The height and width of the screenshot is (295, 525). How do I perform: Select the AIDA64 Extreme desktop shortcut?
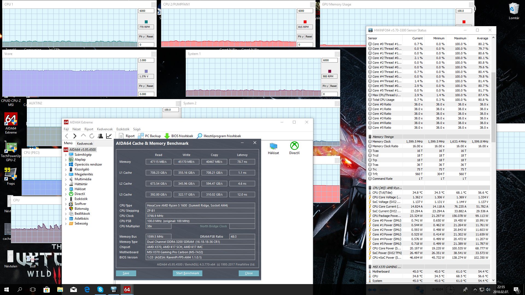(x=11, y=123)
